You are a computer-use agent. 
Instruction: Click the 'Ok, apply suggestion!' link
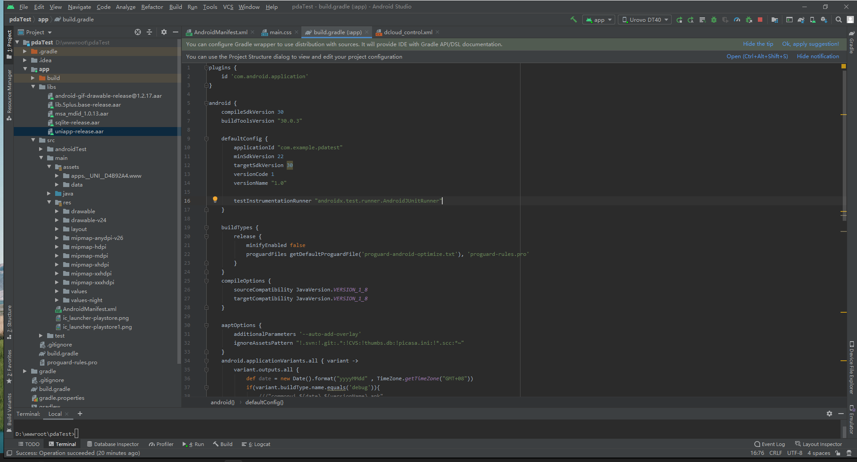[810, 44]
